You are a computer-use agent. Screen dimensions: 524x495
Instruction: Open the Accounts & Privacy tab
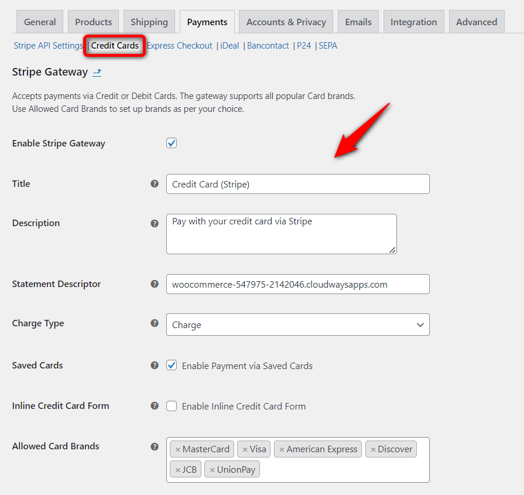tap(286, 22)
